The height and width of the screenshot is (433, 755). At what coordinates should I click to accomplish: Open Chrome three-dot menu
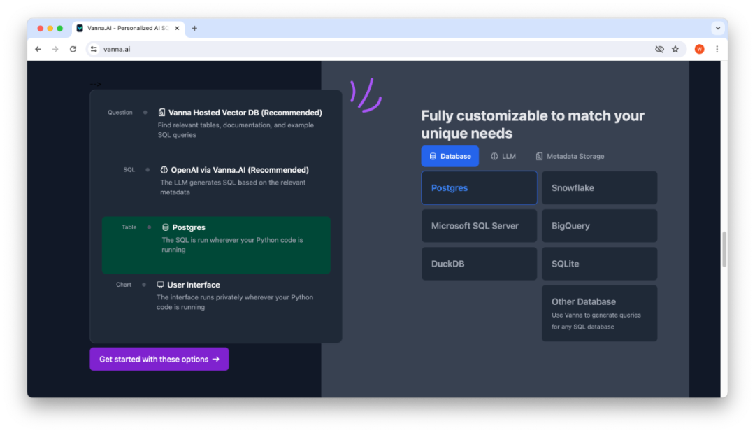click(717, 49)
